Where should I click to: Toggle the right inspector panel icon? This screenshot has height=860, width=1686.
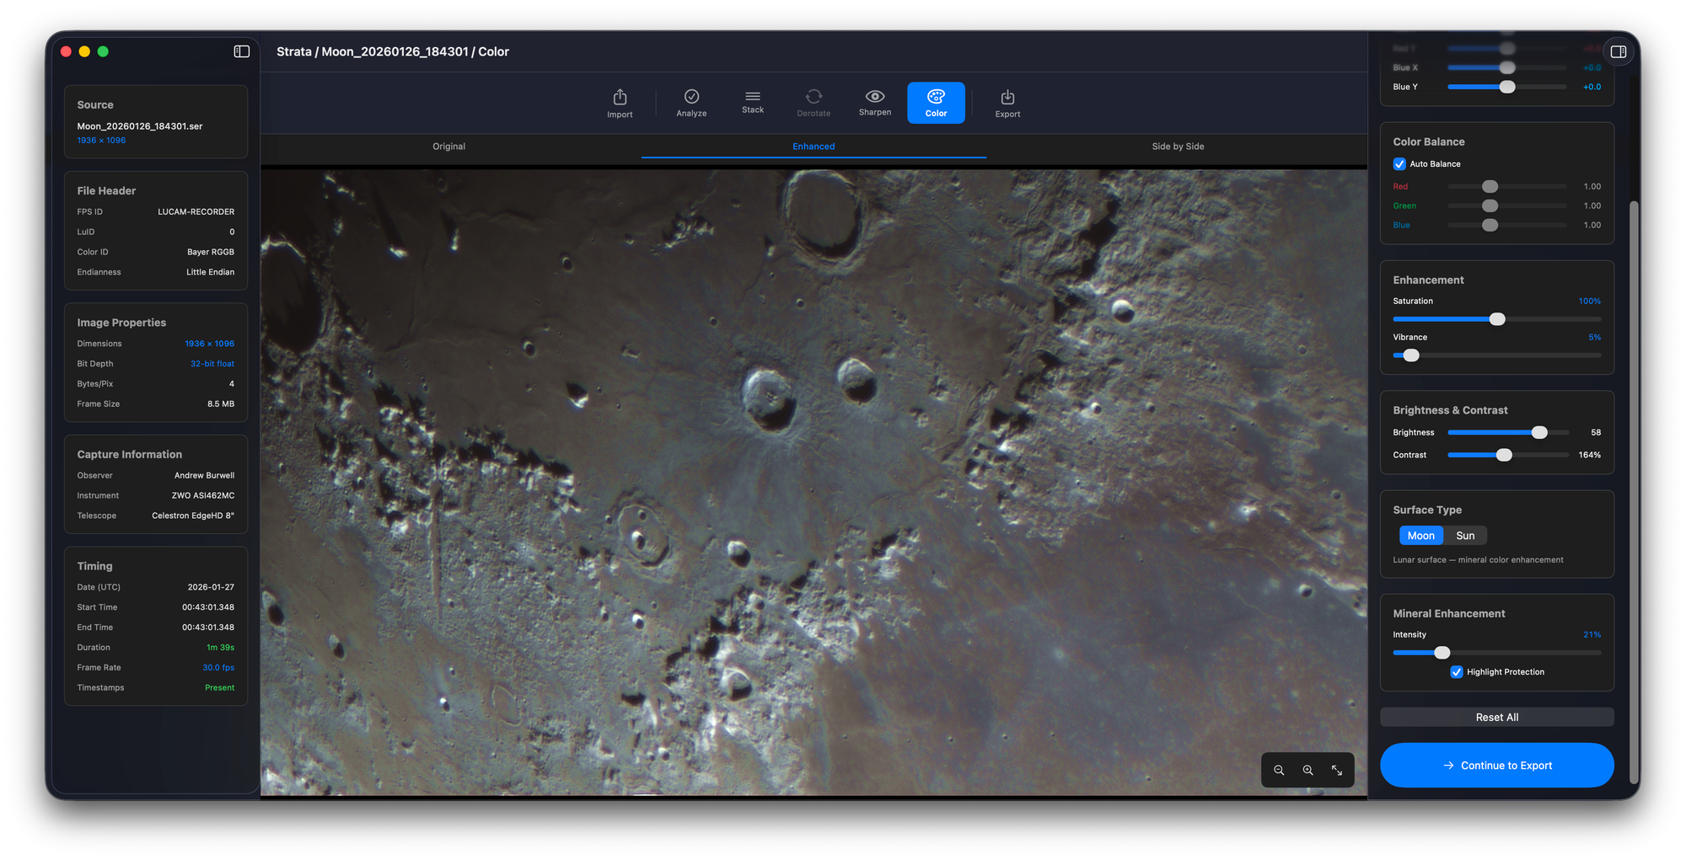click(1618, 51)
